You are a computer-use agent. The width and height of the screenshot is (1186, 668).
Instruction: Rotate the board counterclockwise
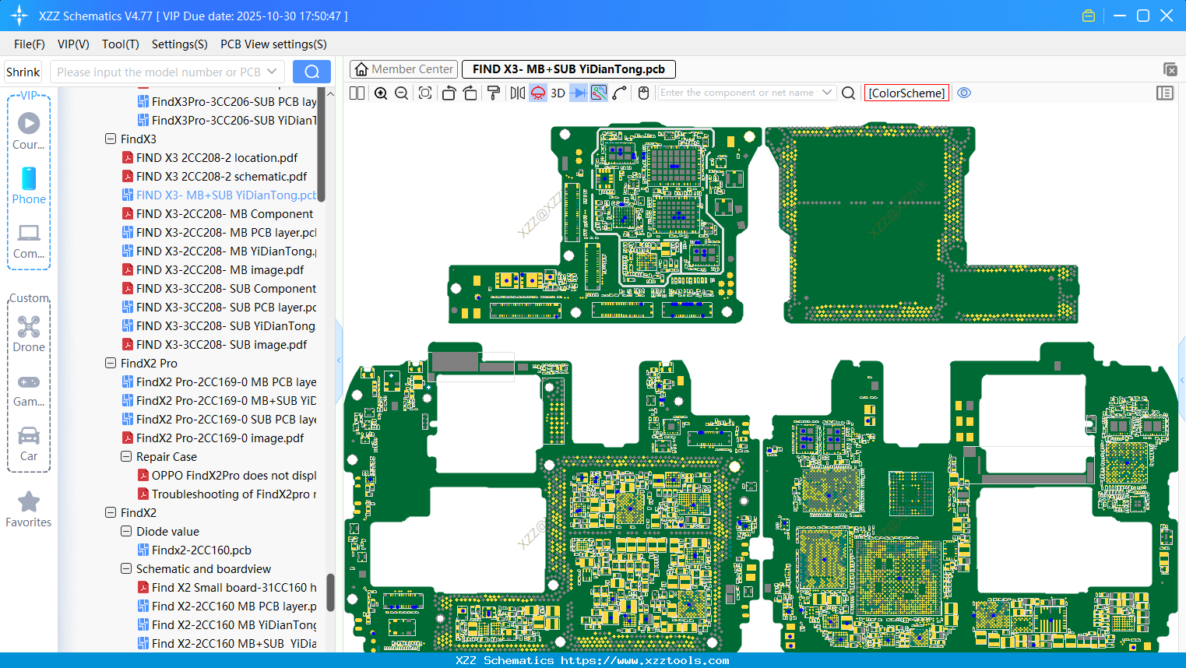449,93
